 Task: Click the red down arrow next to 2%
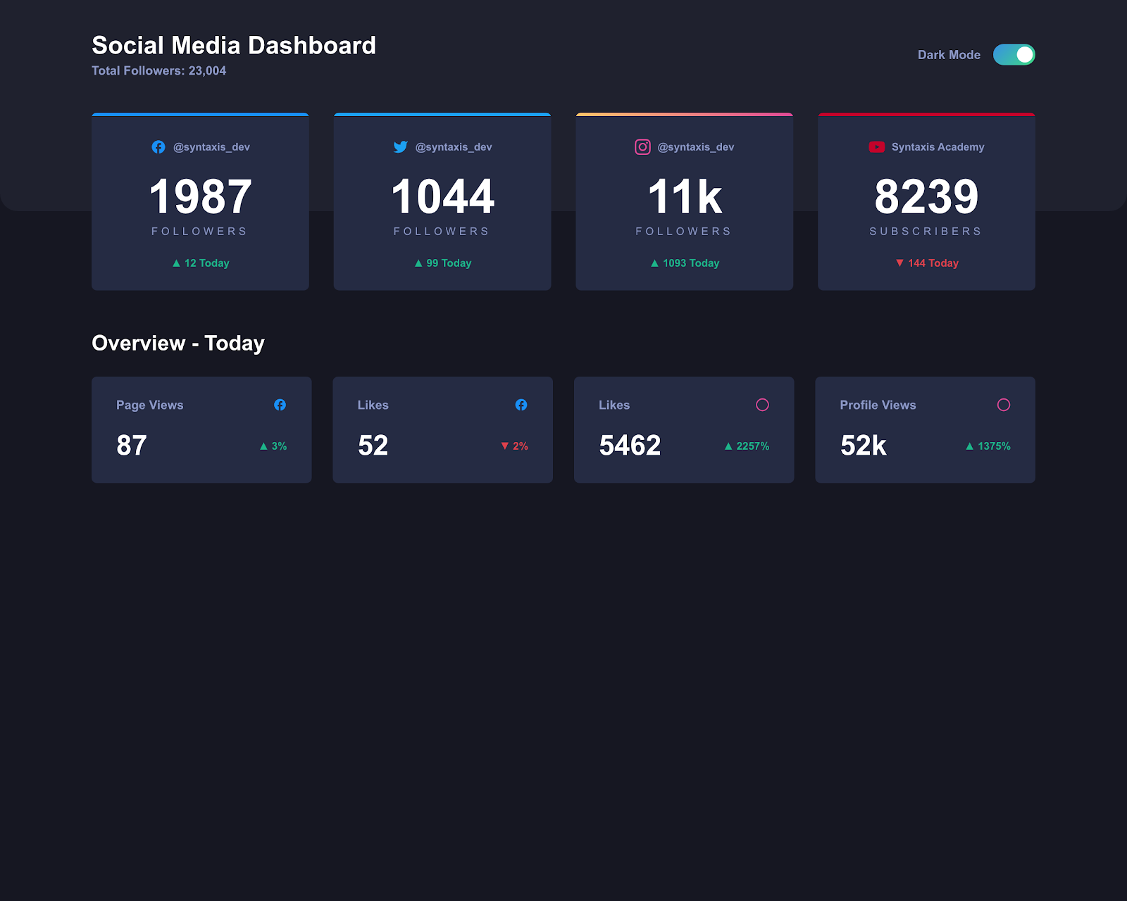504,446
